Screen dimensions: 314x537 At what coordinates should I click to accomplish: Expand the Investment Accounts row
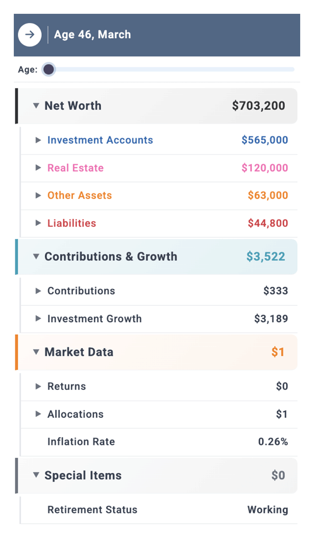tap(38, 140)
